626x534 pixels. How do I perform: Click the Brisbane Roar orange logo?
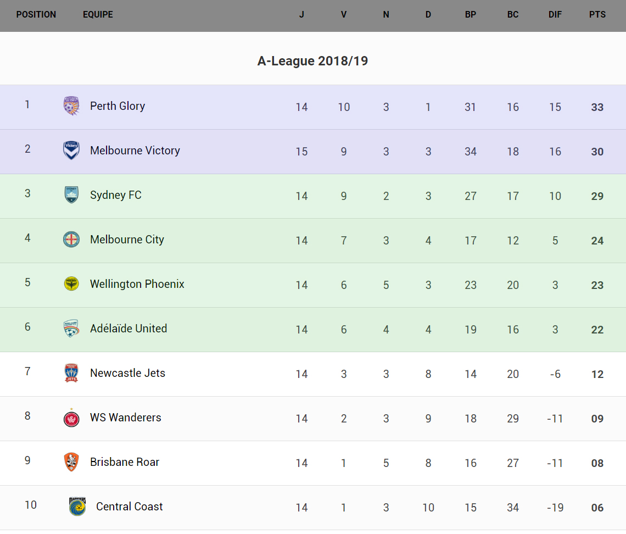point(71,462)
